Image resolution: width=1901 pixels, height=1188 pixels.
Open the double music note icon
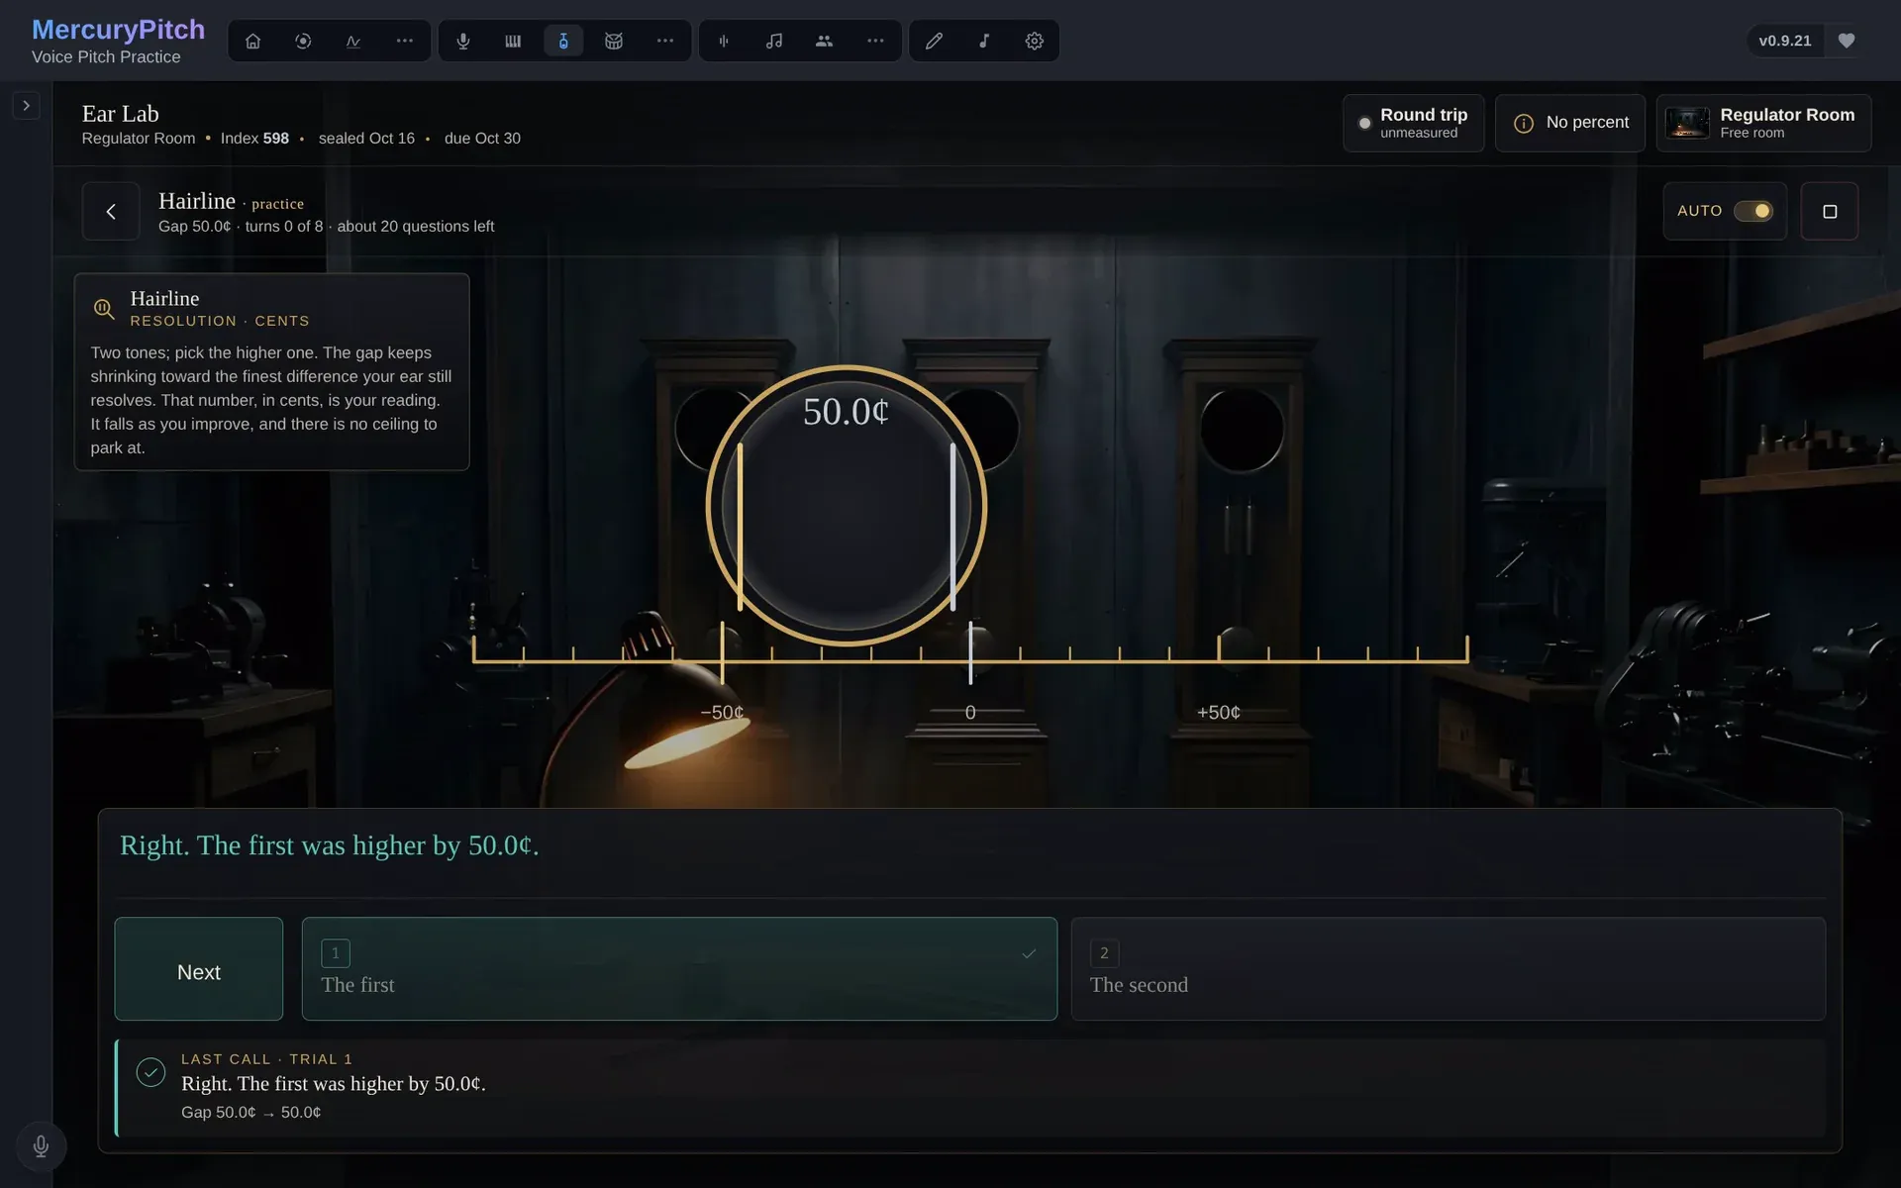(774, 41)
